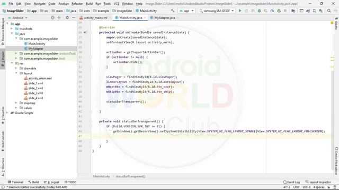This screenshot has width=339, height=190.
Task: Open the project panel settings gear
Action: tap(67, 17)
